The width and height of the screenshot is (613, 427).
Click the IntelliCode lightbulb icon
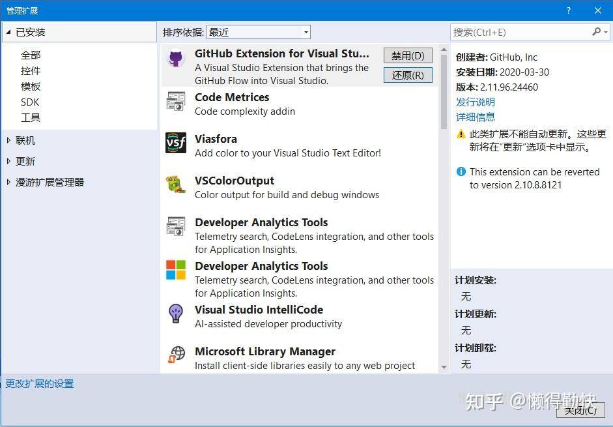pyautogui.click(x=175, y=314)
